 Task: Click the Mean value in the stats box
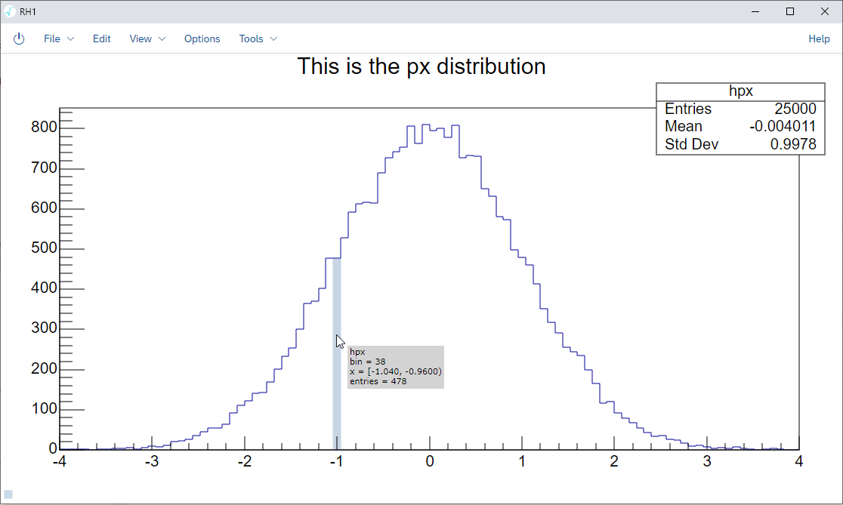(782, 126)
